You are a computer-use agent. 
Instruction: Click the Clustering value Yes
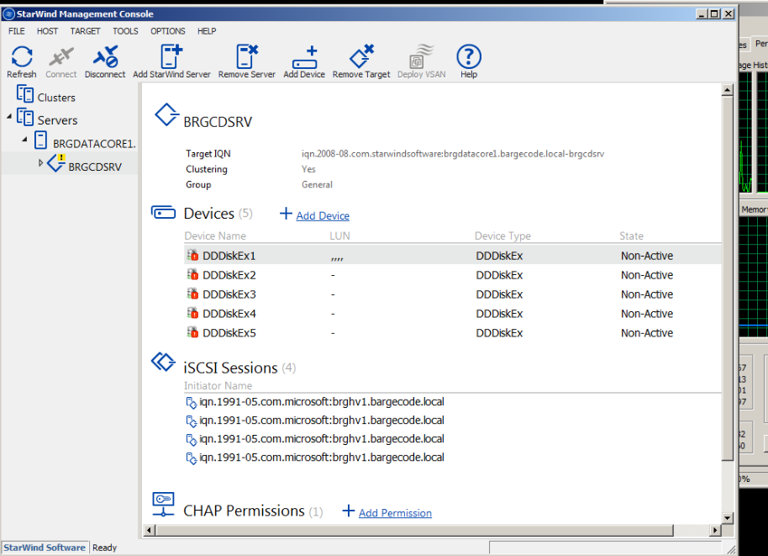[308, 169]
